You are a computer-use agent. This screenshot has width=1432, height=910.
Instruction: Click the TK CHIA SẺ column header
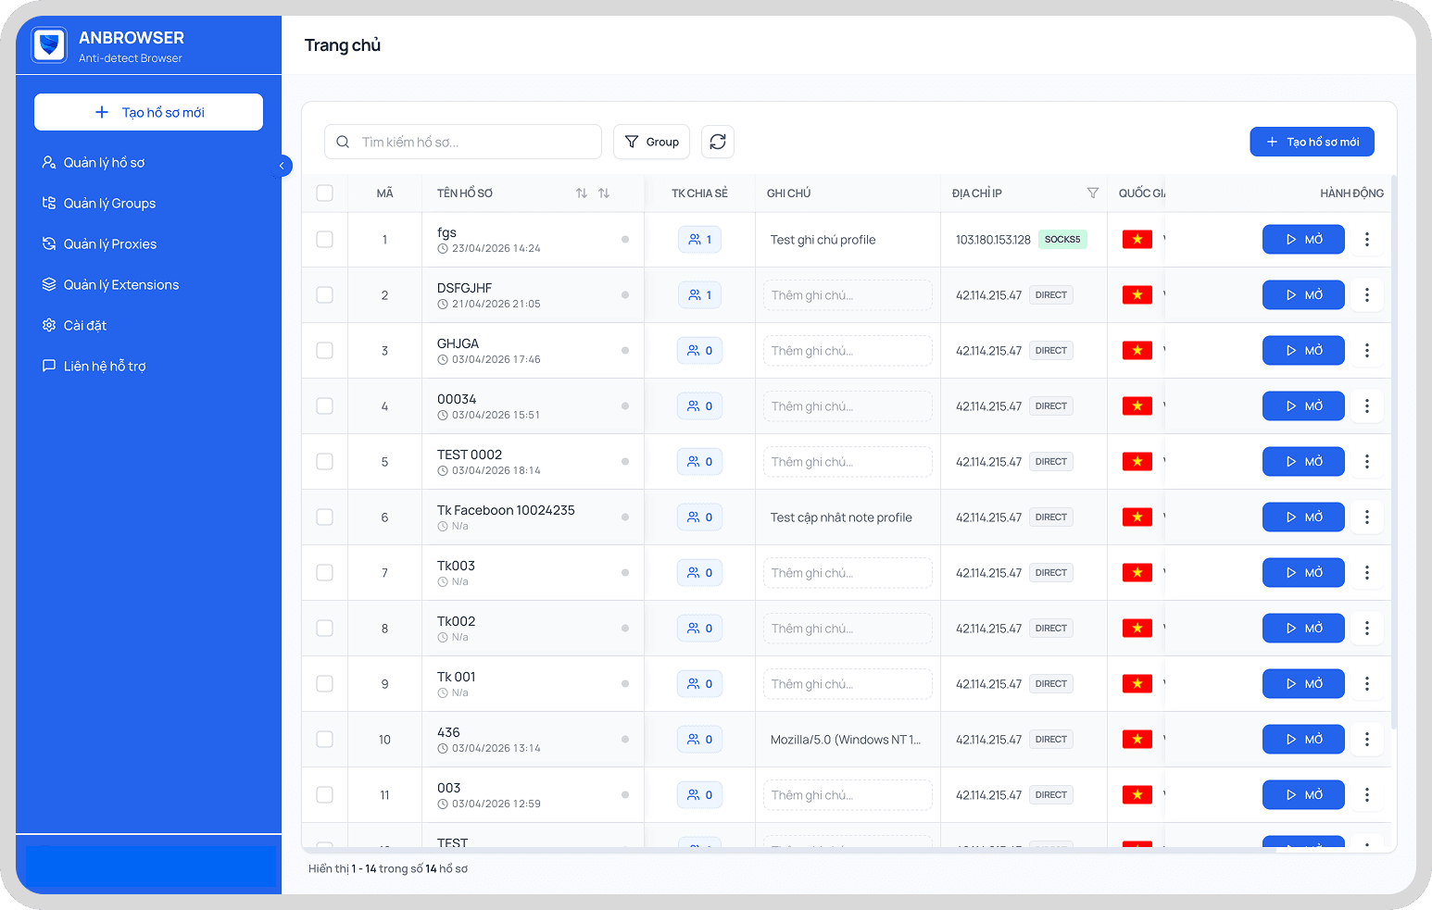(x=699, y=193)
